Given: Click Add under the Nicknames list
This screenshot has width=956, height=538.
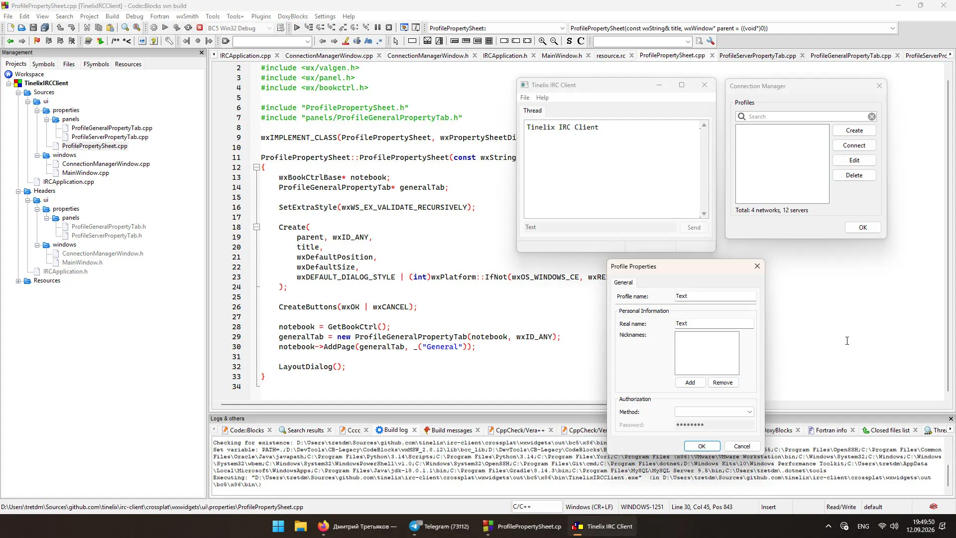Looking at the screenshot, I should coord(690,383).
